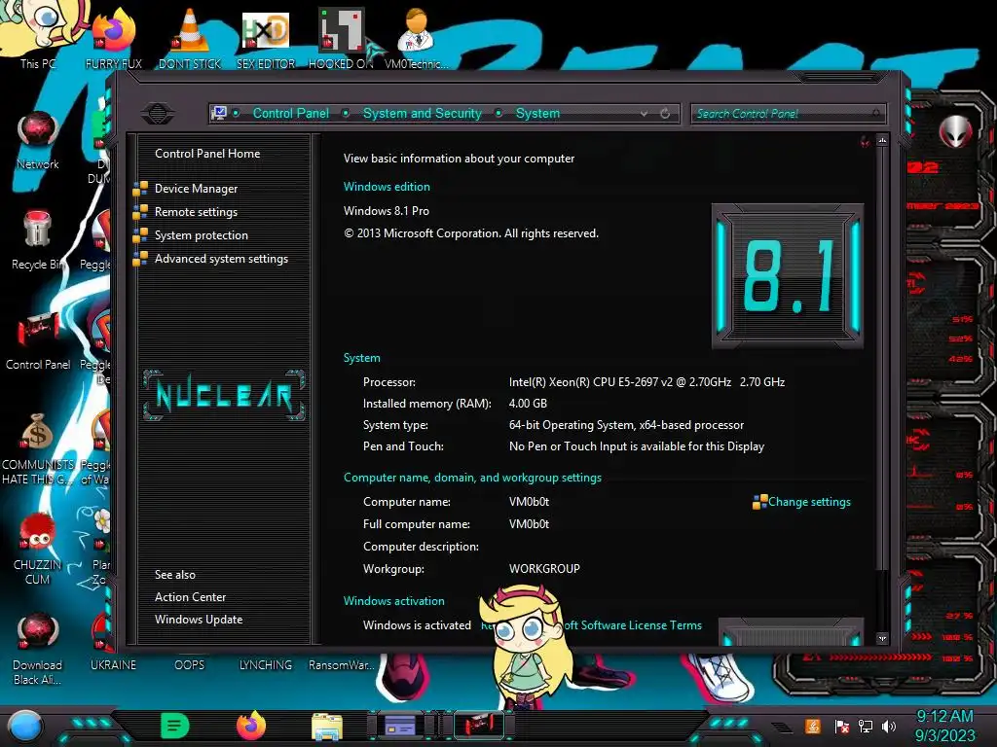997x747 pixels.
Task: Switch to the purple window taskbar button
Action: click(400, 726)
